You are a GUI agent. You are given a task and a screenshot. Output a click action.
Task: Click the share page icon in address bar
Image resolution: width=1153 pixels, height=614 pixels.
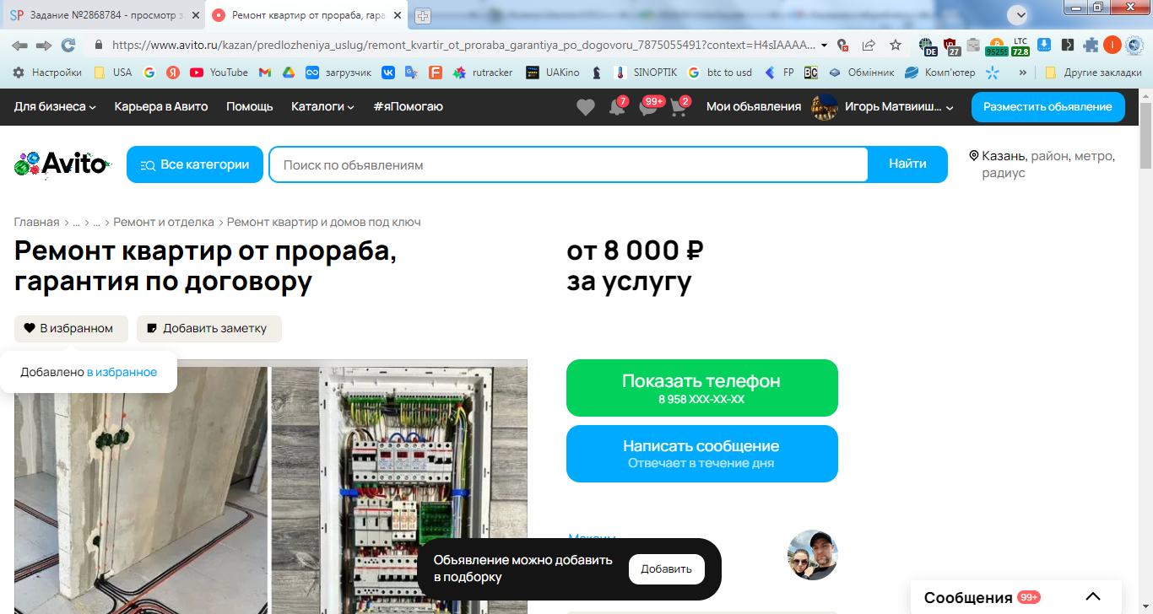(869, 45)
